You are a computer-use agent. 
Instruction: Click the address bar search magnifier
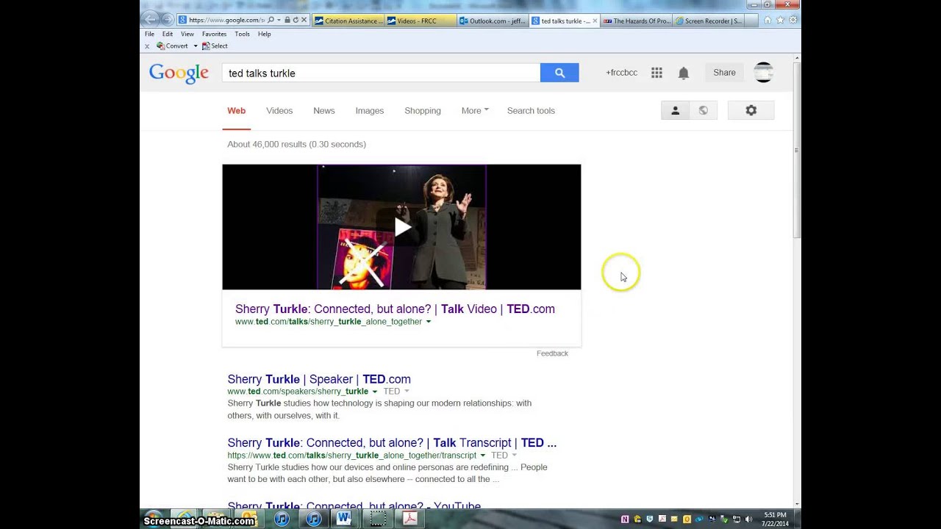(x=271, y=21)
